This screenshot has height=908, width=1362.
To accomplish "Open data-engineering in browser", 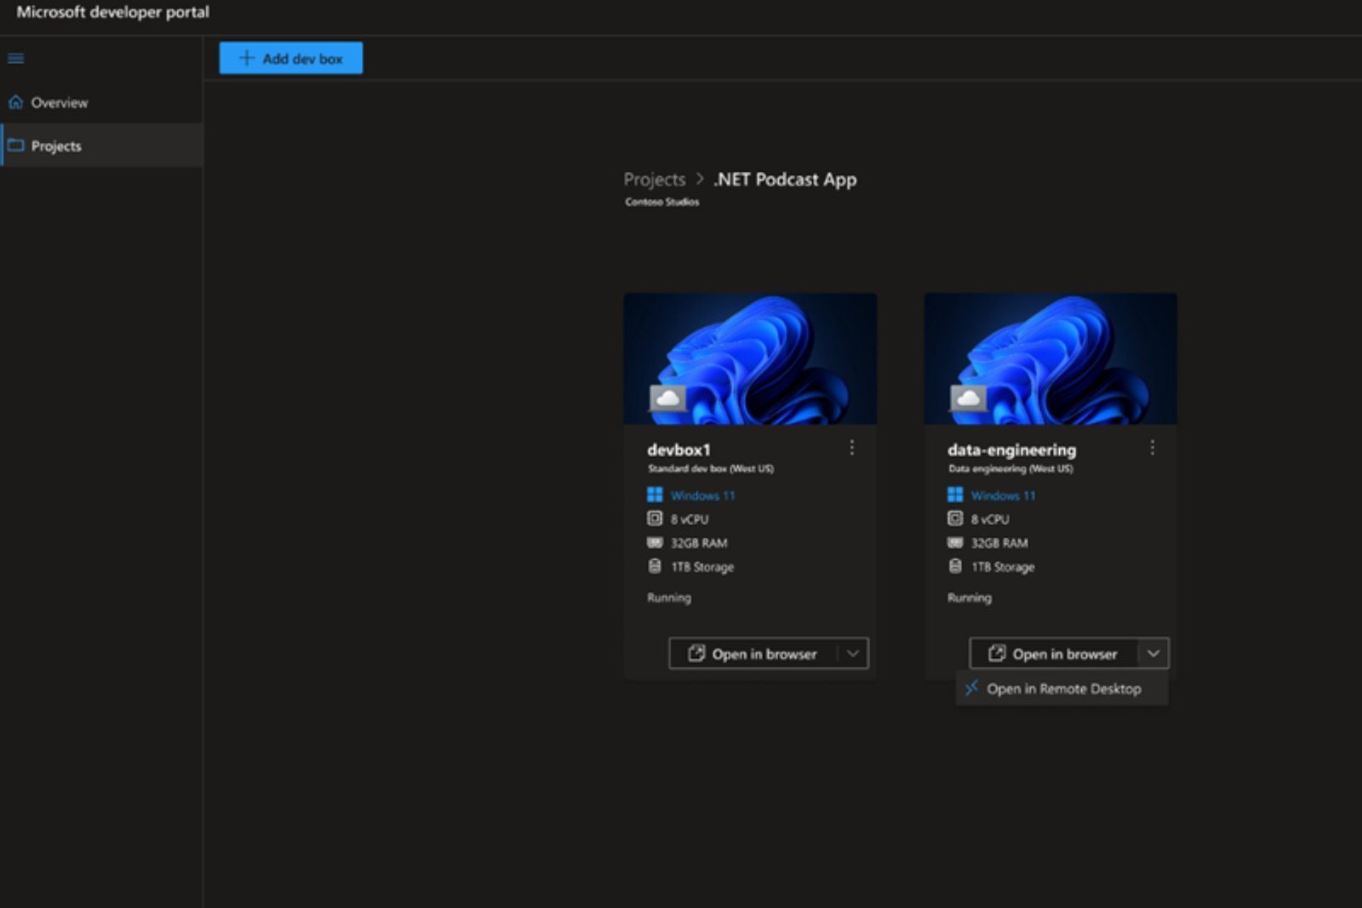I will (x=1053, y=654).
